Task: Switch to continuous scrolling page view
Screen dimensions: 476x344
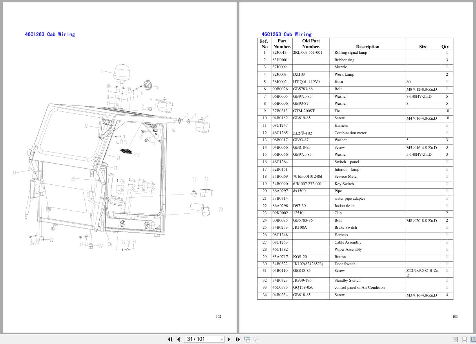Action: tap(465, 339)
